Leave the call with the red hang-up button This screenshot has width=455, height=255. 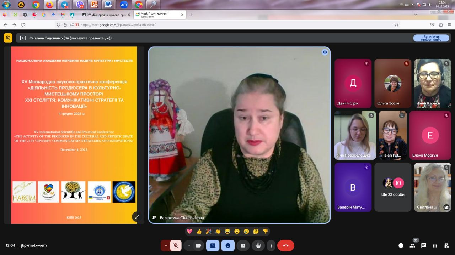(286, 245)
